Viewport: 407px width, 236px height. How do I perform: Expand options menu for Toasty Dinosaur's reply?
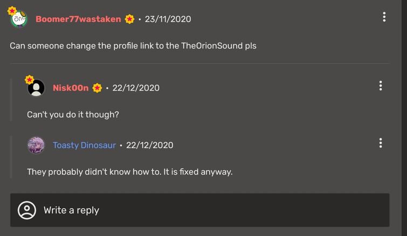[381, 143]
